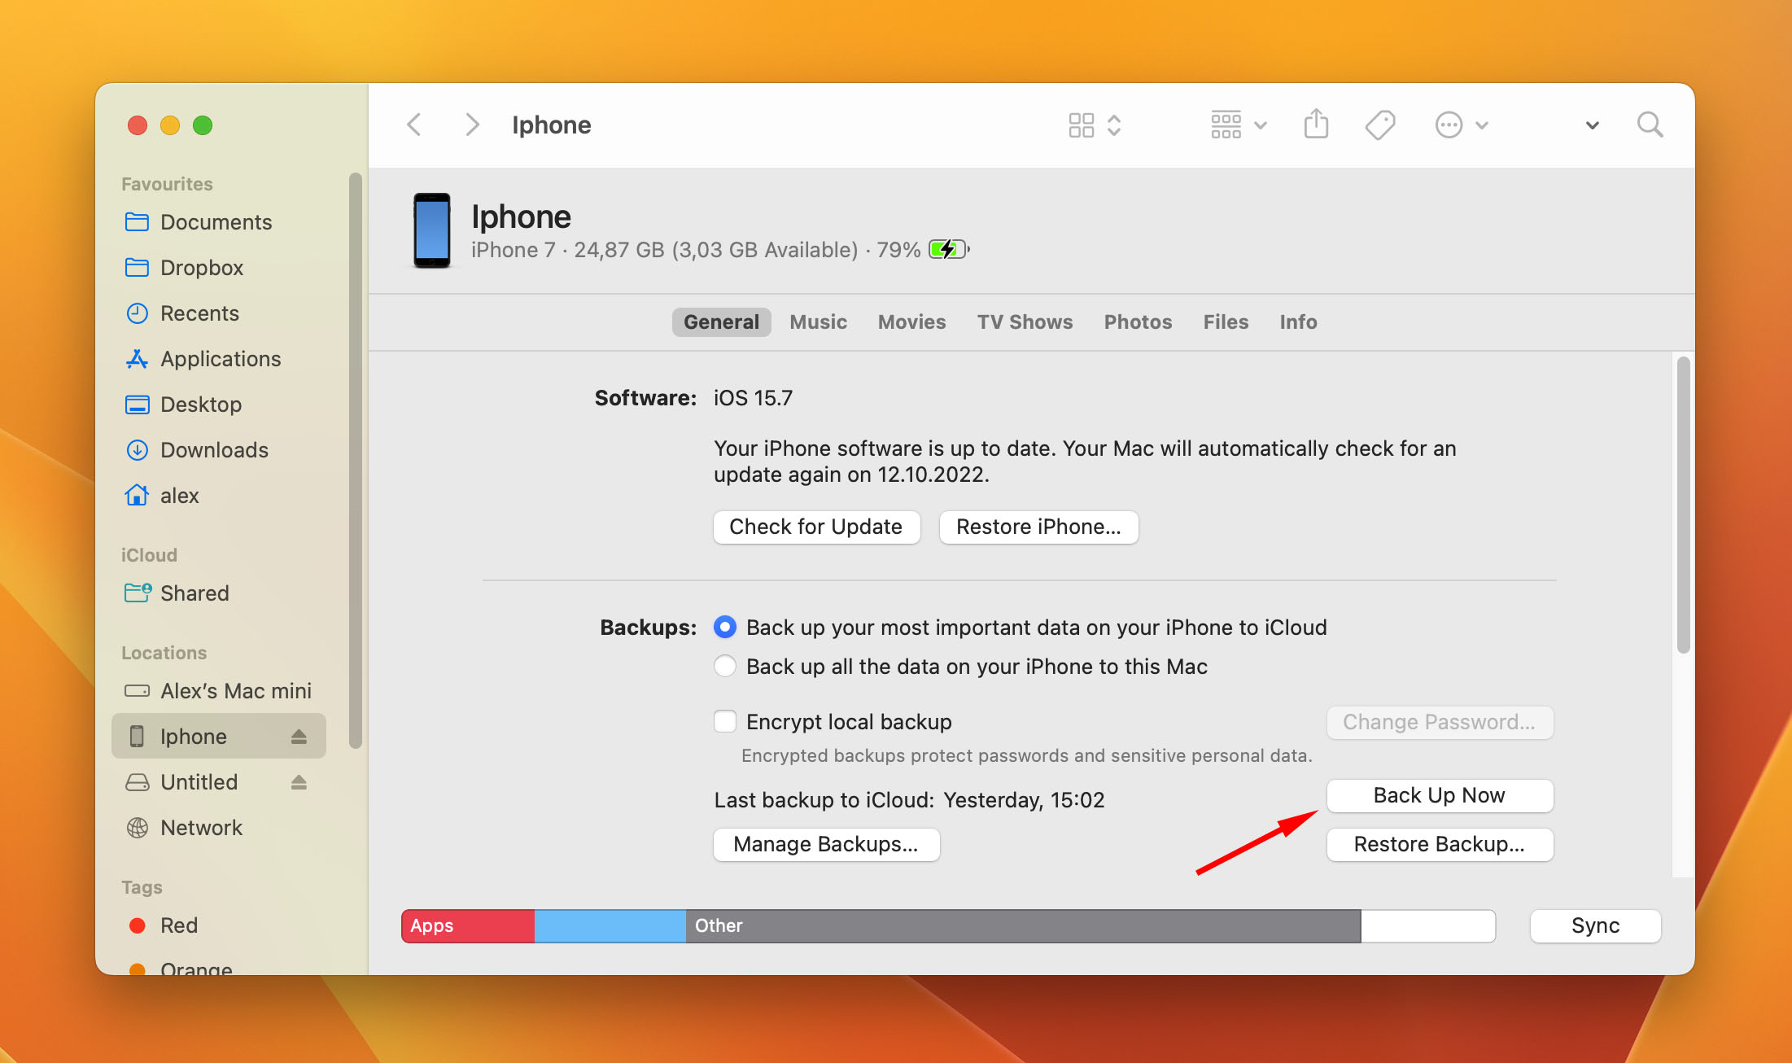Click Manage Backups... button
The width and height of the screenshot is (1792, 1063).
[x=826, y=844]
